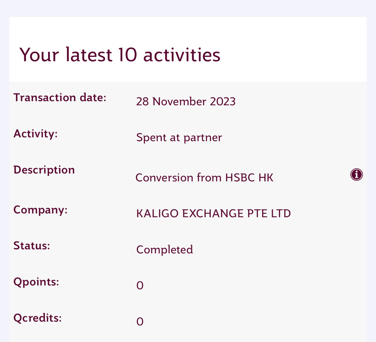Image resolution: width=376 pixels, height=342 pixels.
Task: Select the Activity field label
Action: point(36,134)
